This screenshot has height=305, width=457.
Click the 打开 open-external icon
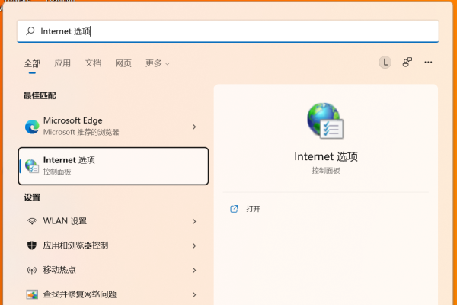(234, 209)
